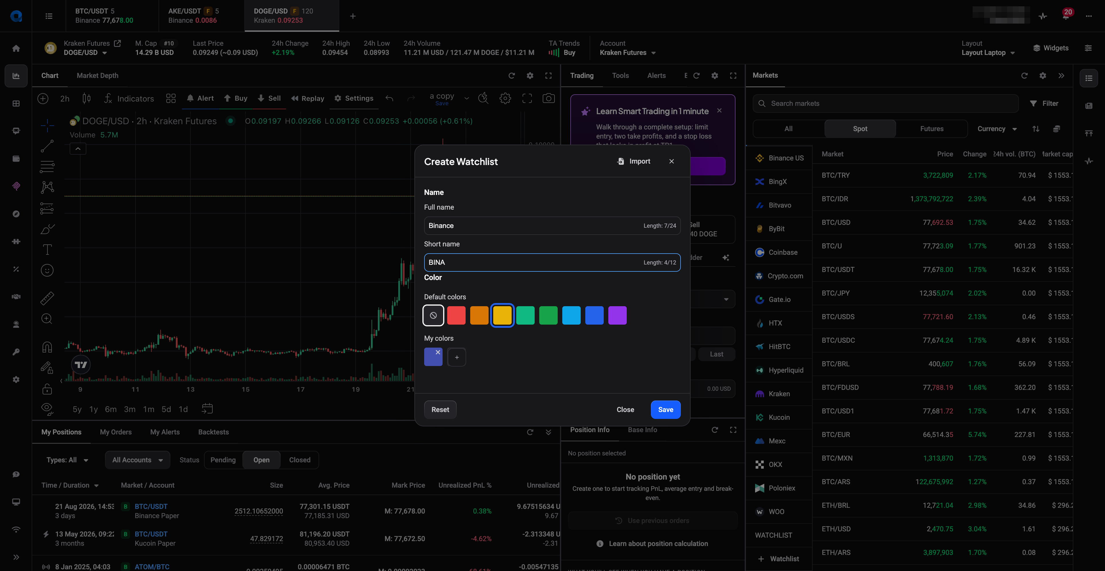Switch to the Alerts tab in trading panel
The width and height of the screenshot is (1105, 571).
[x=656, y=75]
